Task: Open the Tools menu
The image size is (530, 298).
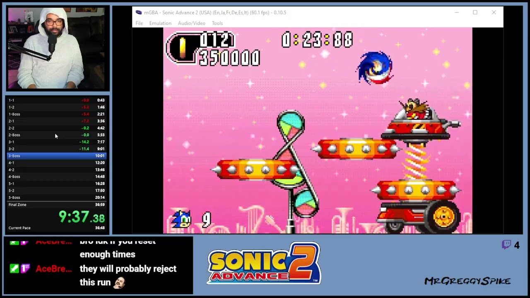Action: [x=217, y=23]
